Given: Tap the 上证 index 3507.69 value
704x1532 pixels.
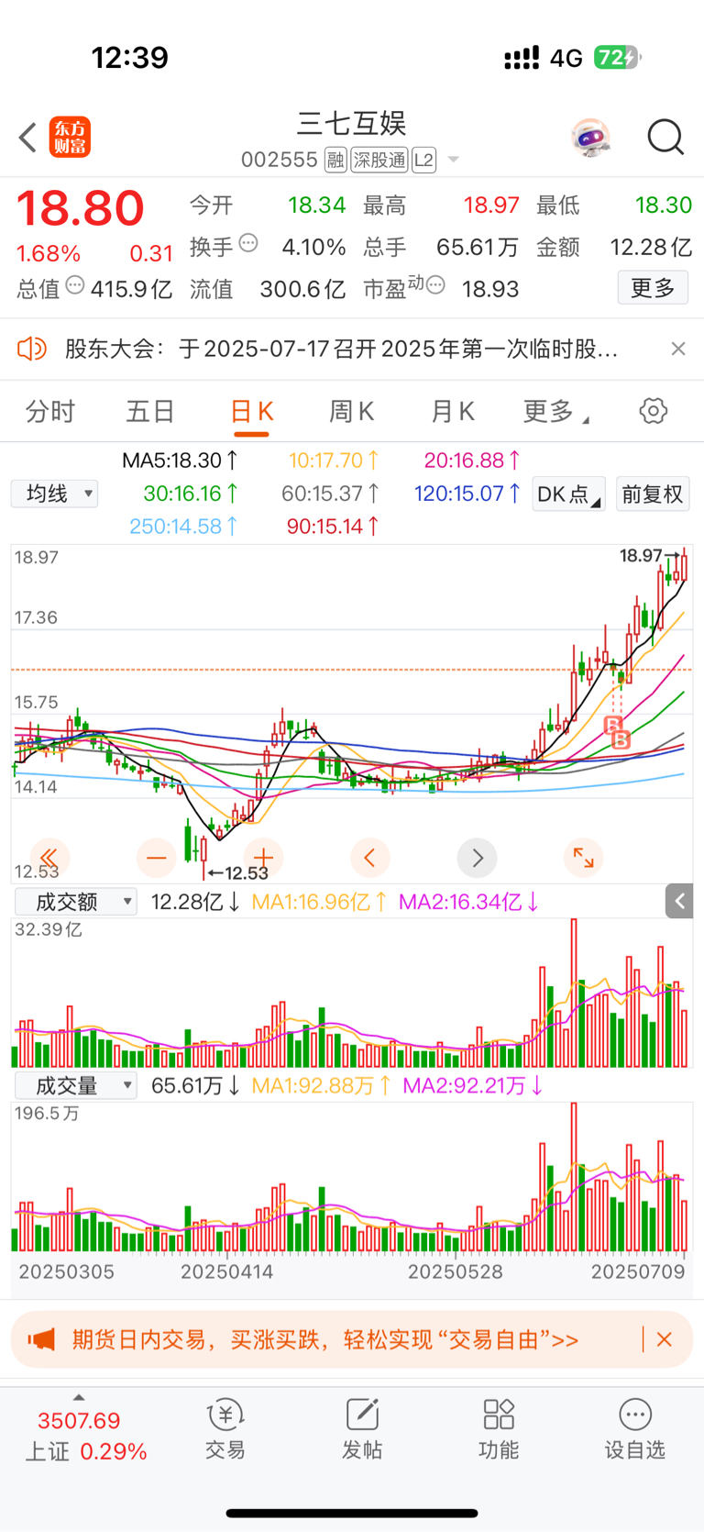Looking at the screenshot, I should (79, 1420).
